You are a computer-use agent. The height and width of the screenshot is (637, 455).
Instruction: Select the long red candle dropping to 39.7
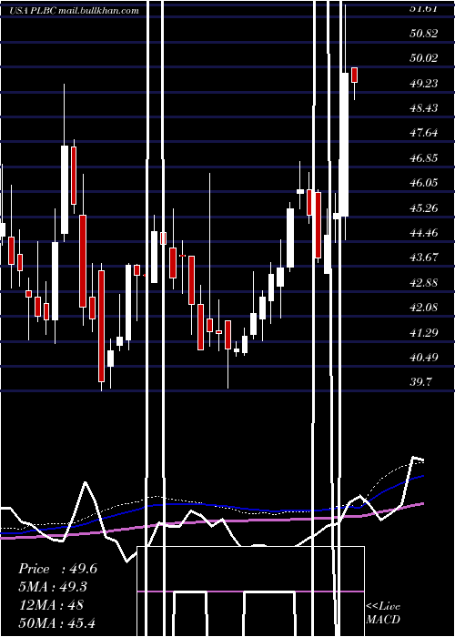tap(102, 326)
